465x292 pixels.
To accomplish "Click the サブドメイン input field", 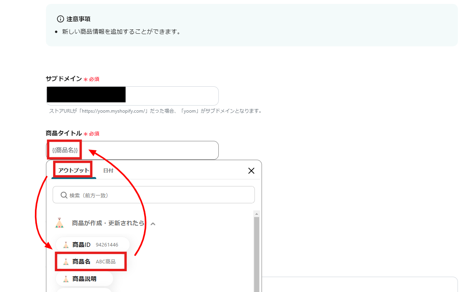I will click(x=132, y=96).
